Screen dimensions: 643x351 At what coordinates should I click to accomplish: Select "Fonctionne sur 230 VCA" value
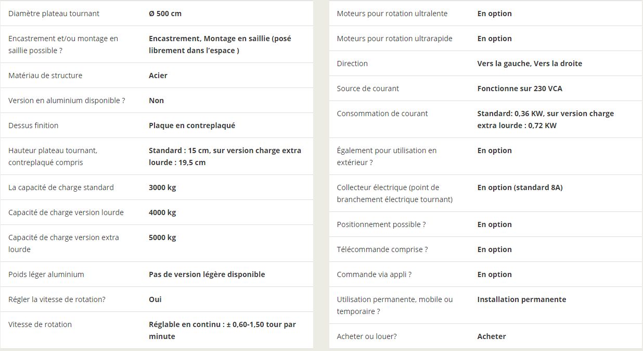coord(520,89)
